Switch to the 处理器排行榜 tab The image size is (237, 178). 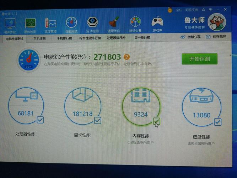point(116,38)
